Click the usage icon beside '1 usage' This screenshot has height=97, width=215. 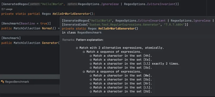[2, 9]
